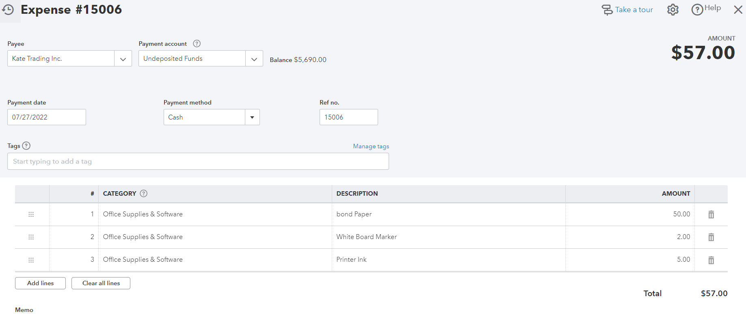Click the Payment account help icon
746x314 pixels.
point(197,44)
